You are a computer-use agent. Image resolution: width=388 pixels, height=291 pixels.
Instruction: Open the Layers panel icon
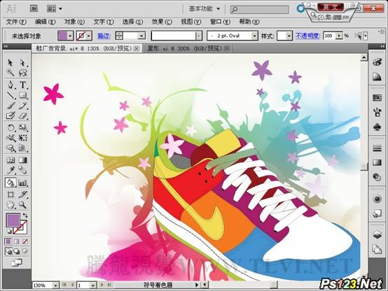coord(377,234)
